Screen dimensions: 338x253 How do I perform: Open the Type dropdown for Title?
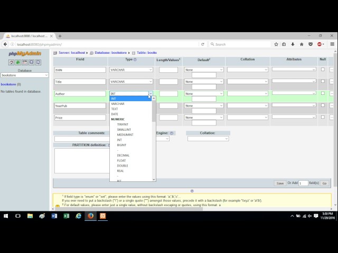point(131,82)
